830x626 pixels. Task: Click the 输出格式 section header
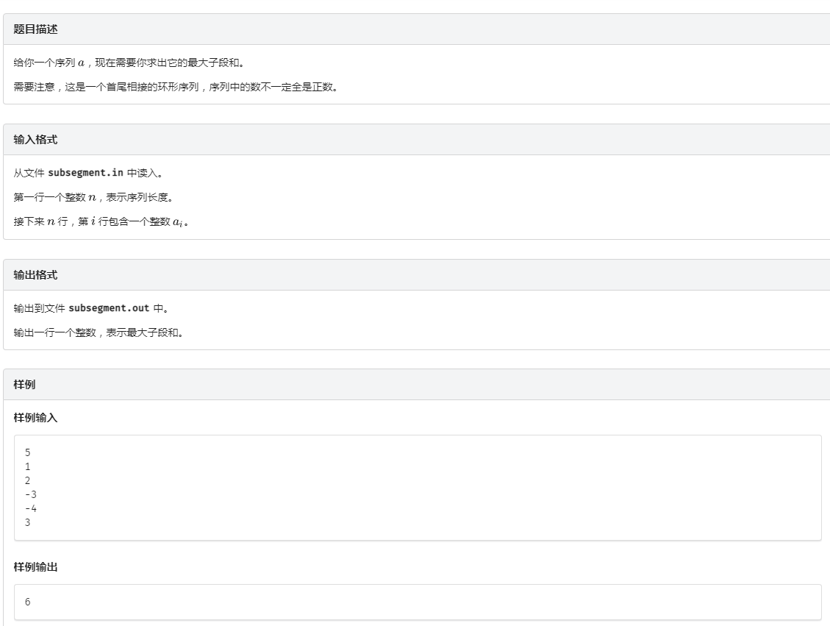click(x=35, y=275)
